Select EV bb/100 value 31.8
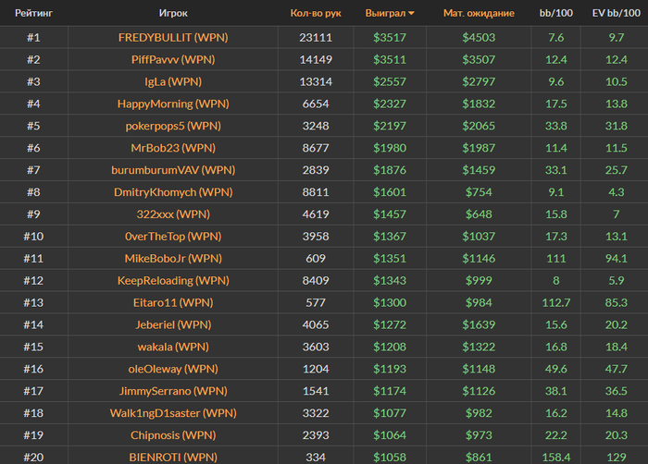Screen dimensions: 648x464 point(617,126)
